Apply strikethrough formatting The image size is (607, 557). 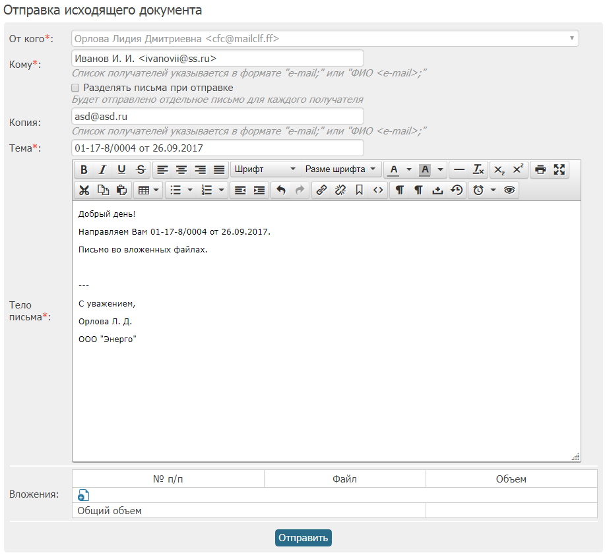[141, 169]
